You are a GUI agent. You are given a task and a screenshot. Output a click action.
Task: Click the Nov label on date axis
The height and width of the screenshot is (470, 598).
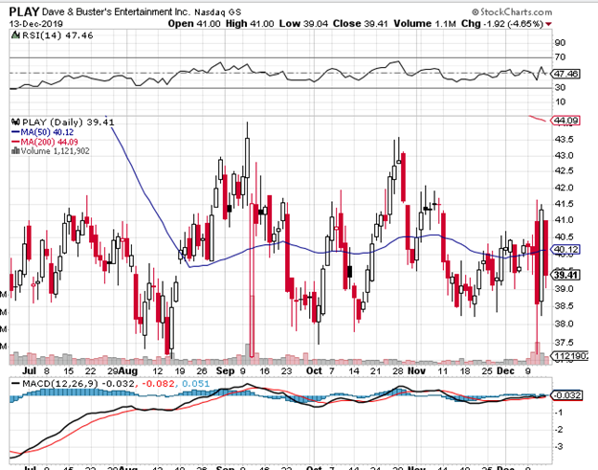tap(415, 368)
